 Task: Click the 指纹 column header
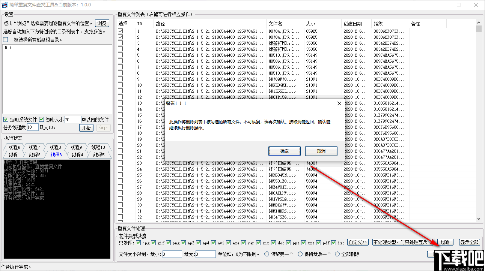pos(390,24)
